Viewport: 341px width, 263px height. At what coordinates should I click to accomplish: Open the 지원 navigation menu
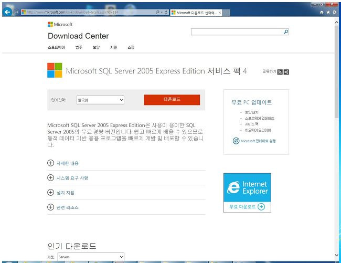113,47
